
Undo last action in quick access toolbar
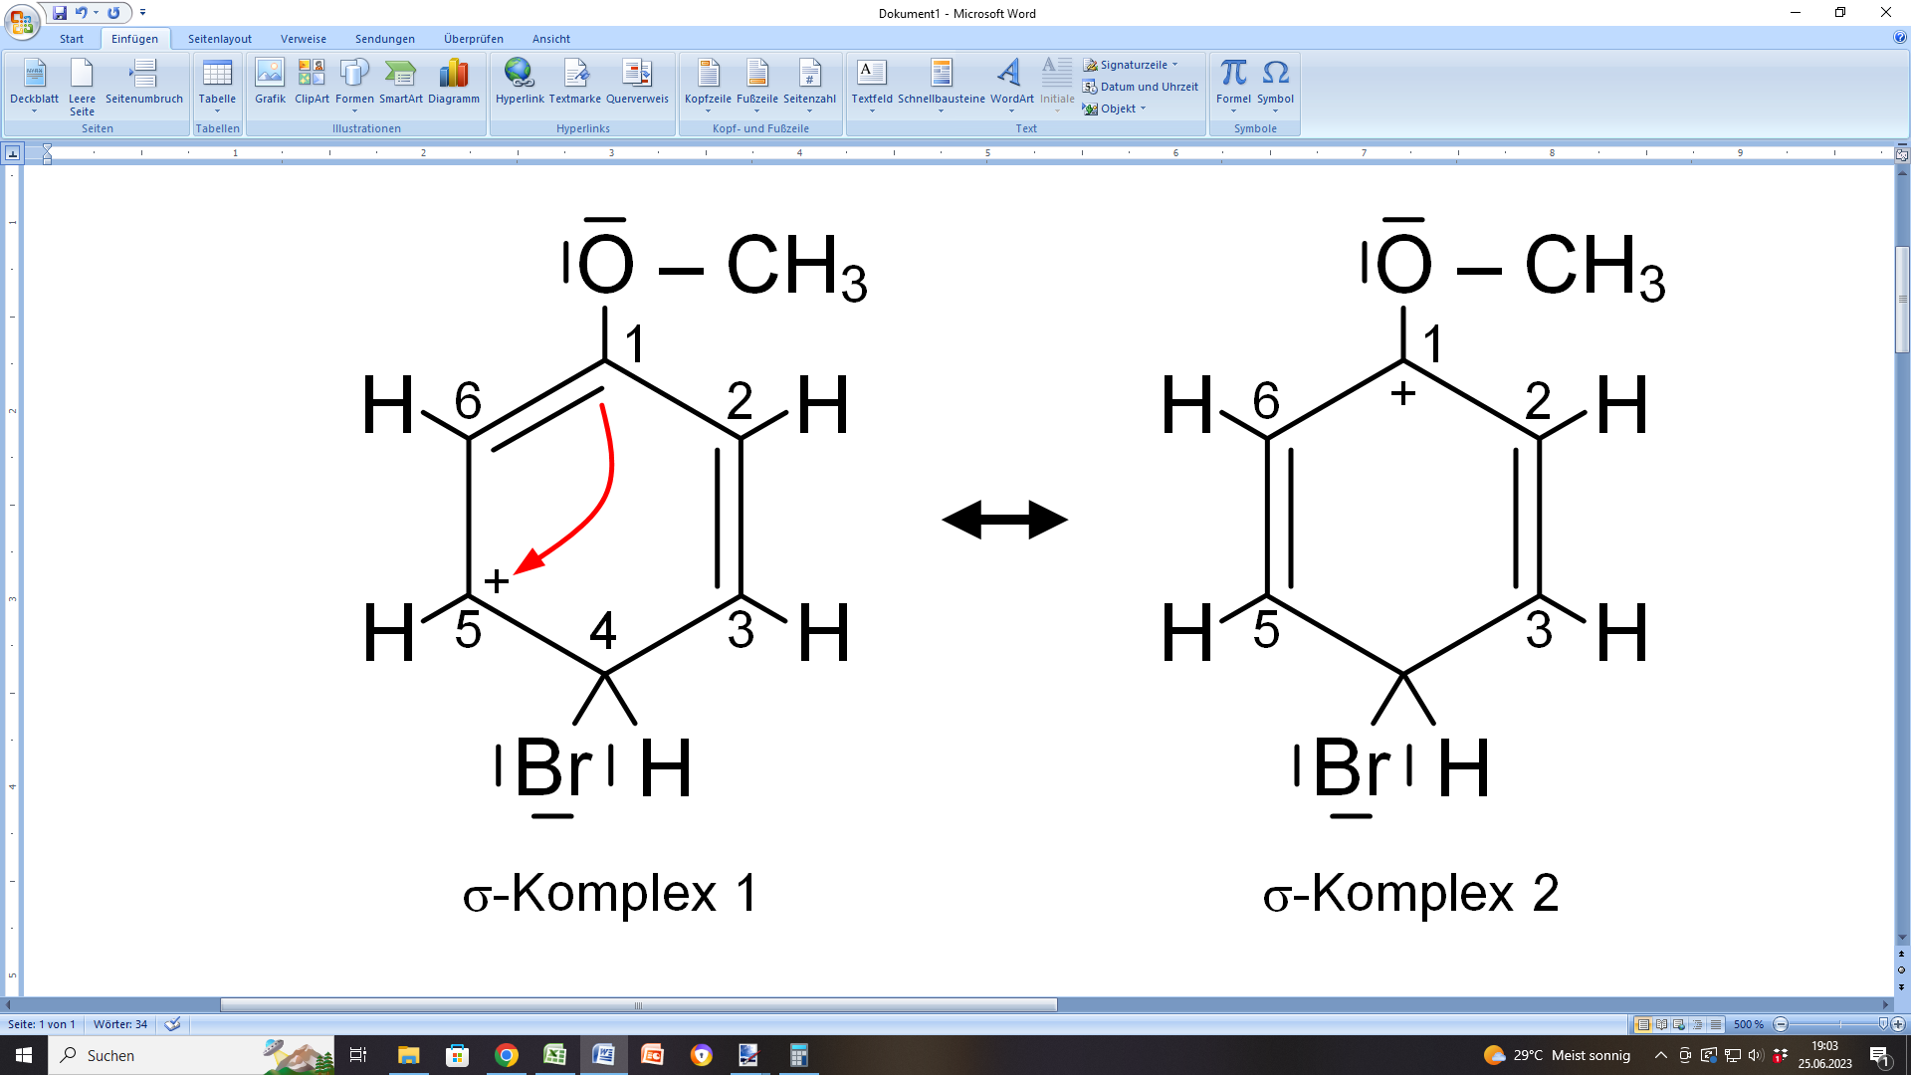82,13
